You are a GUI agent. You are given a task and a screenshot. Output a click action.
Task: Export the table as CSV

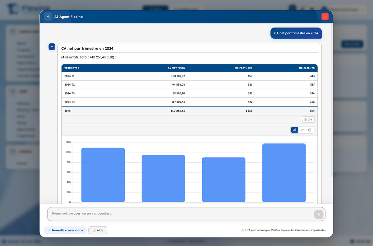click(308, 119)
